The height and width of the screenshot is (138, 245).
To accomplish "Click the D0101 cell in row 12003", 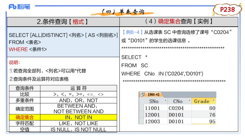I will click(180, 121).
